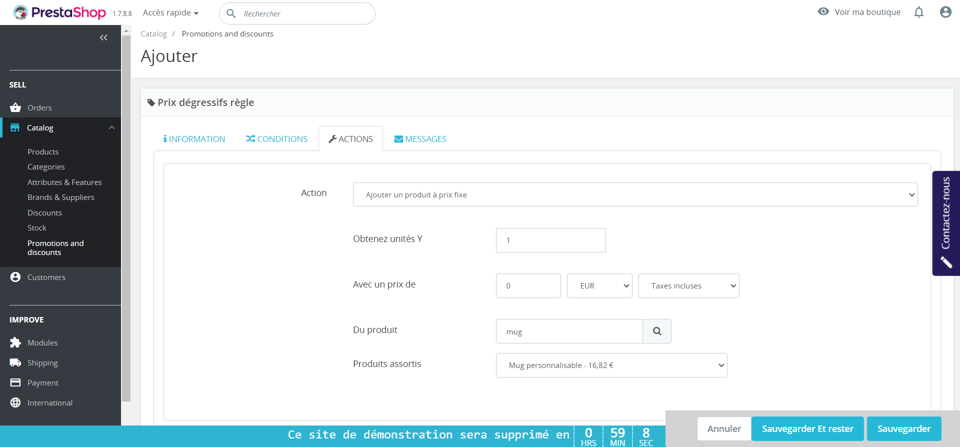Click Sauvegarder Et rester button
The height and width of the screenshot is (447, 960).
click(807, 428)
